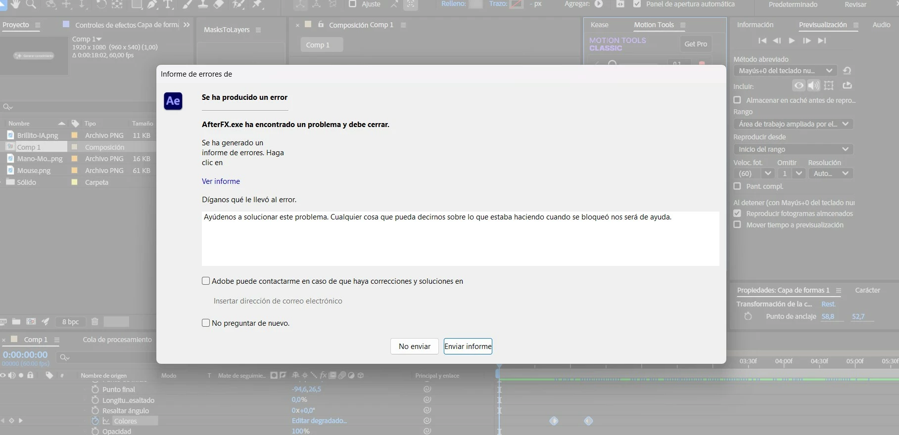
Task: Select the Rectangle shape tool
Action: 137,4
